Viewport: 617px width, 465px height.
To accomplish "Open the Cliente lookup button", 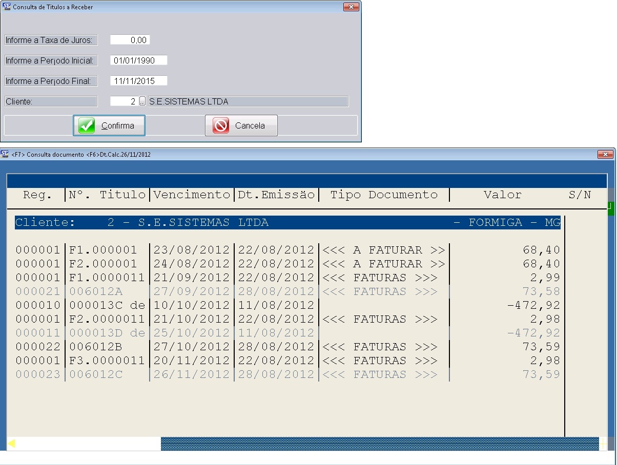I will pyautogui.click(x=142, y=101).
